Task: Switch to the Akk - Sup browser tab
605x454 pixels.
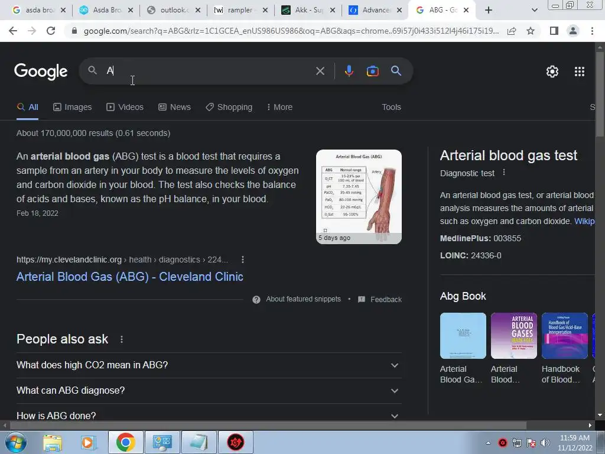Action: (307, 10)
